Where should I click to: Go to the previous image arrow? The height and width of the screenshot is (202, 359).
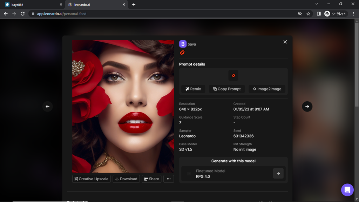click(x=48, y=107)
